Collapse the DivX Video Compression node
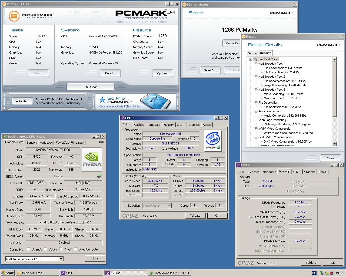This screenshot has height=277, width=346. (256, 137)
